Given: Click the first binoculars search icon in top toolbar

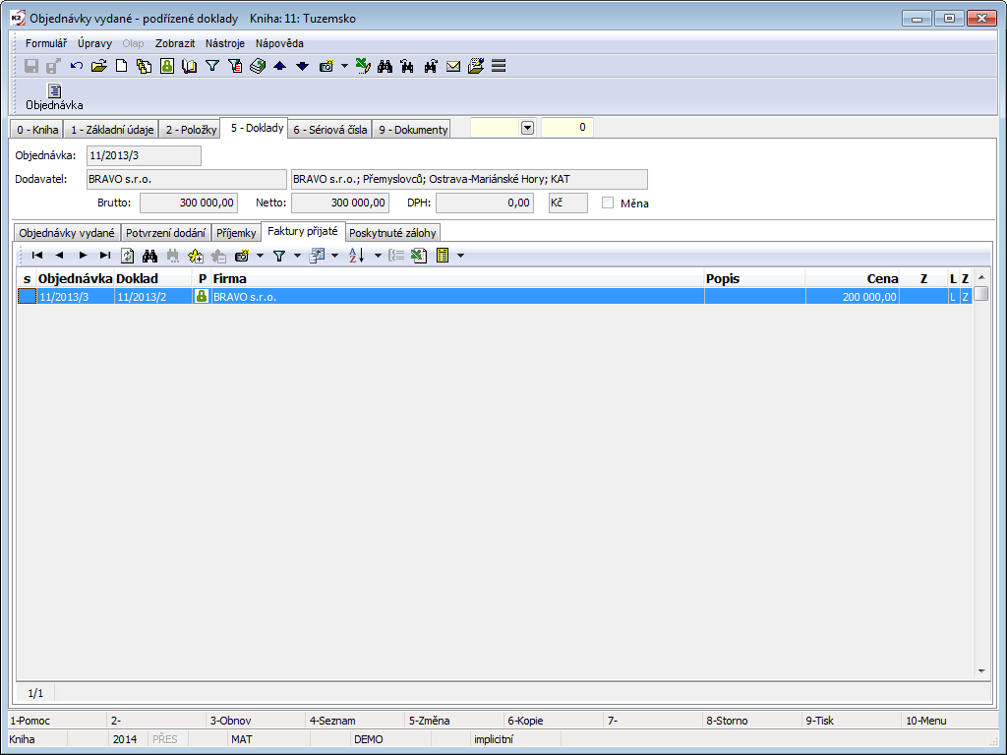Looking at the screenshot, I should [385, 66].
